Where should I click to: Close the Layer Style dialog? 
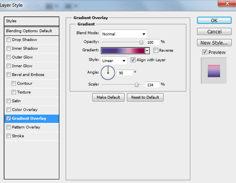click(227, 3)
